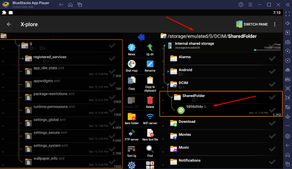
Task: Open the settings_system.xml file
Action: (x=61, y=149)
